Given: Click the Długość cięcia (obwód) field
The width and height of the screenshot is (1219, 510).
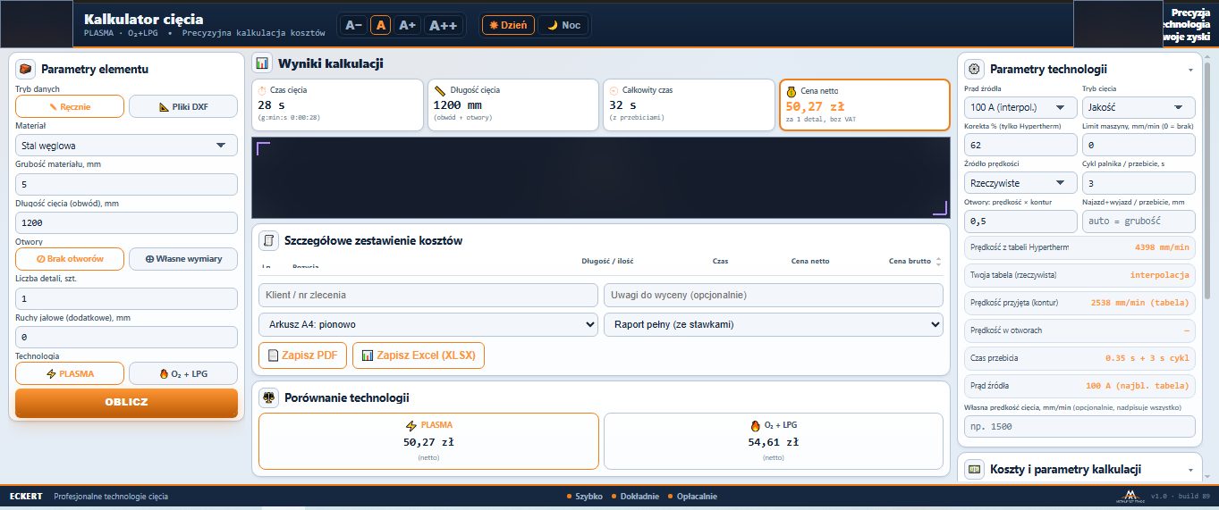Looking at the screenshot, I should tap(126, 222).
